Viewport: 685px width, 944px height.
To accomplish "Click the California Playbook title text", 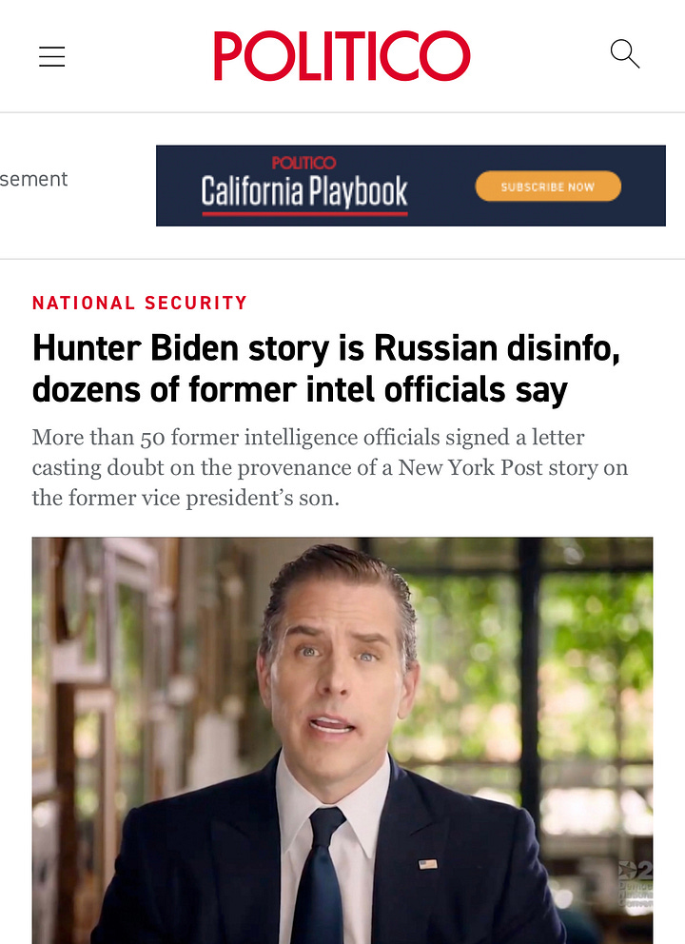I will pos(304,191).
